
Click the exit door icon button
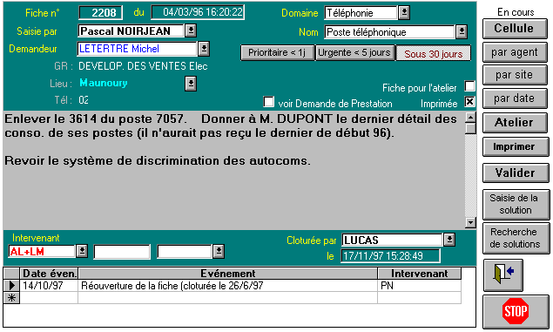tap(502, 274)
